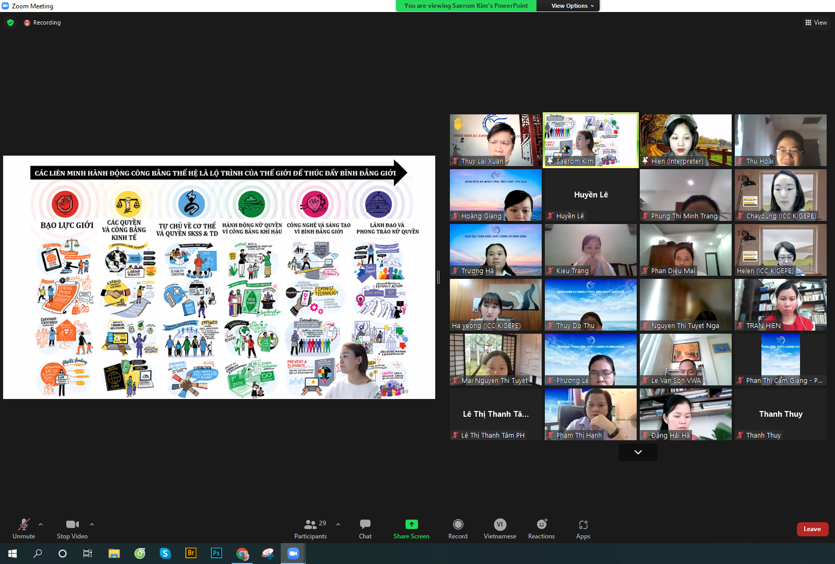Open Photoshop from the taskbar
This screenshot has width=835, height=564.
(216, 553)
